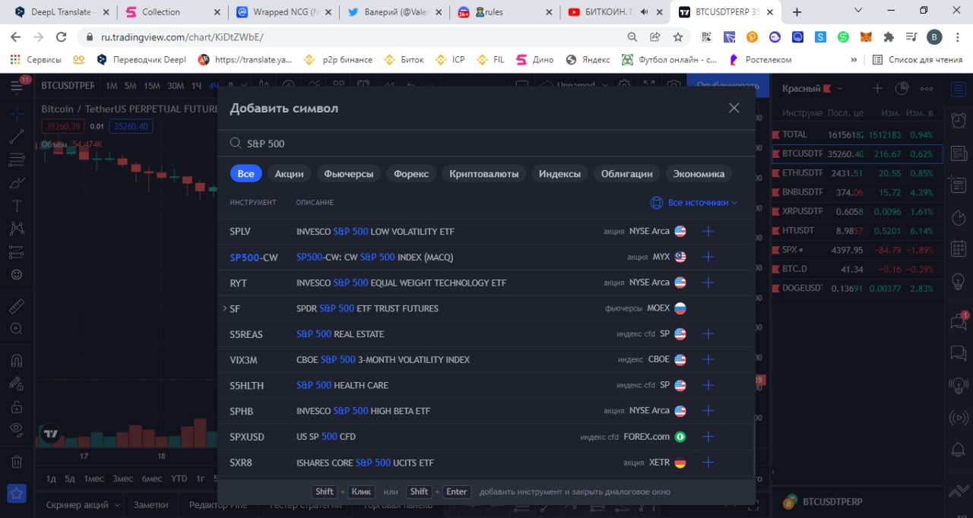
Task: Filter results by Криптовалюты tab
Action: (x=483, y=174)
